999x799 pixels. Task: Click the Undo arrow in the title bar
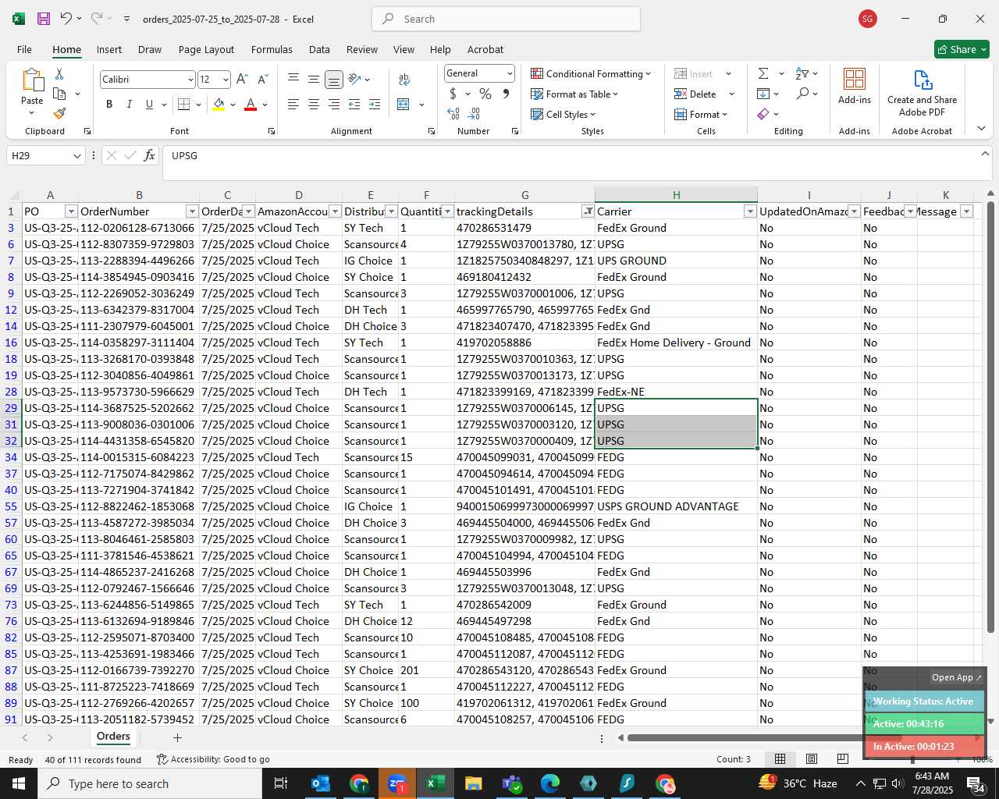[x=66, y=19]
